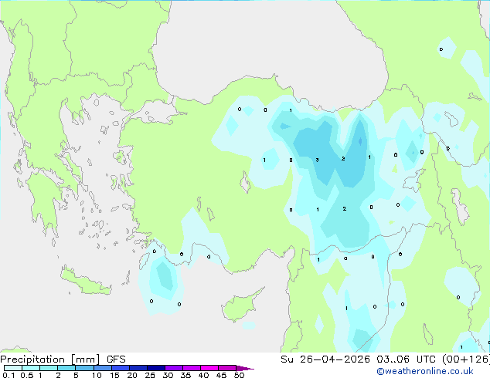This screenshot has height=378, width=490.
Task: Click legend scale value "30"
Action: pyautogui.click(x=168, y=375)
